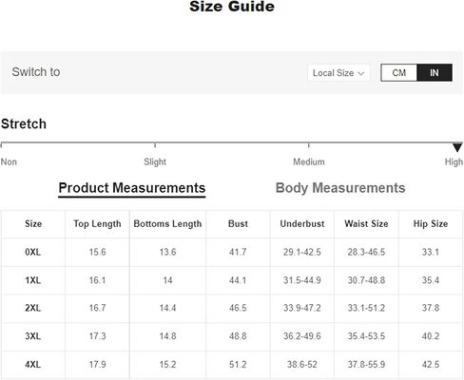
Task: Switch to Body Measurements tab
Action: click(x=340, y=188)
